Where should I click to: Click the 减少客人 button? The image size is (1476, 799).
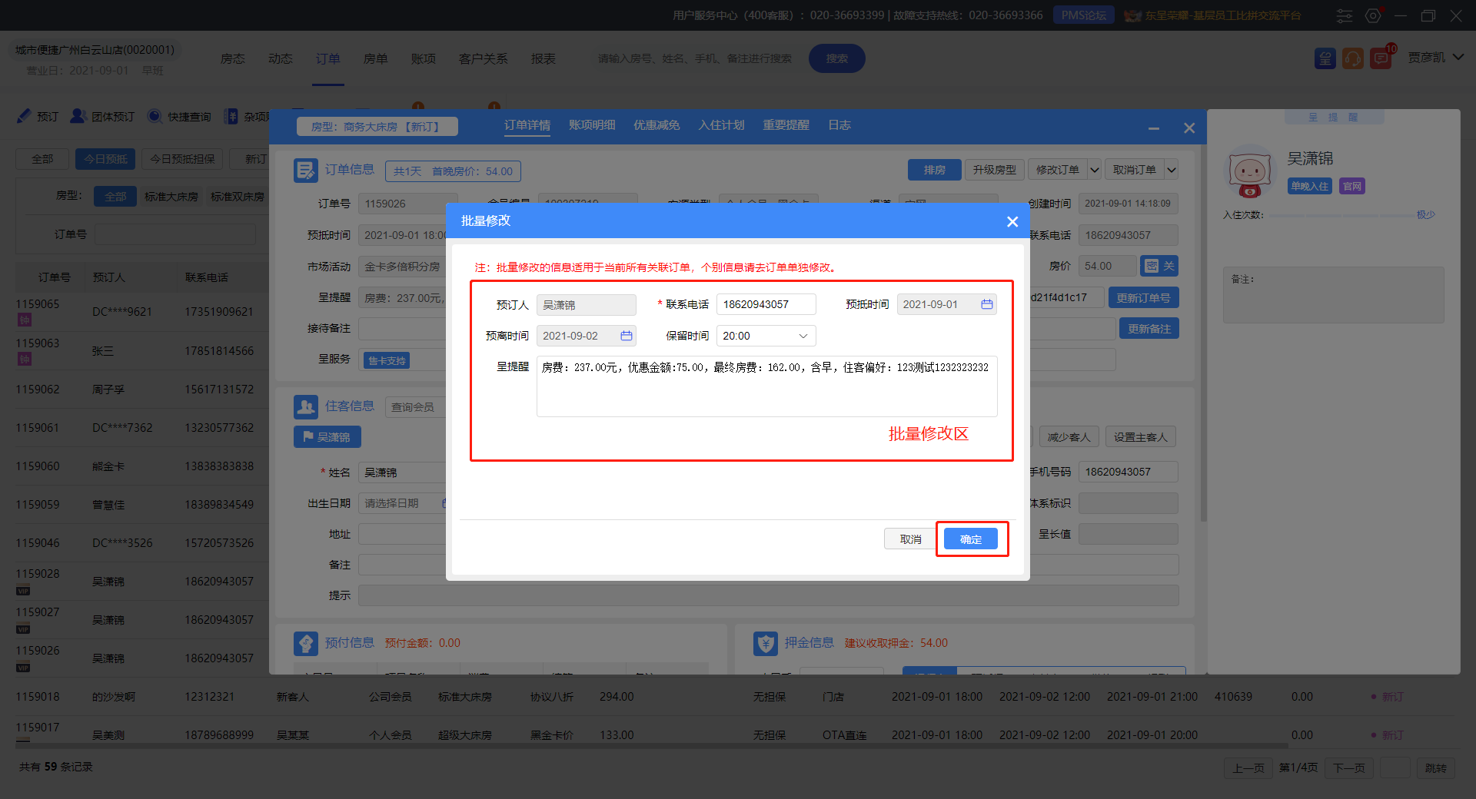1069,437
